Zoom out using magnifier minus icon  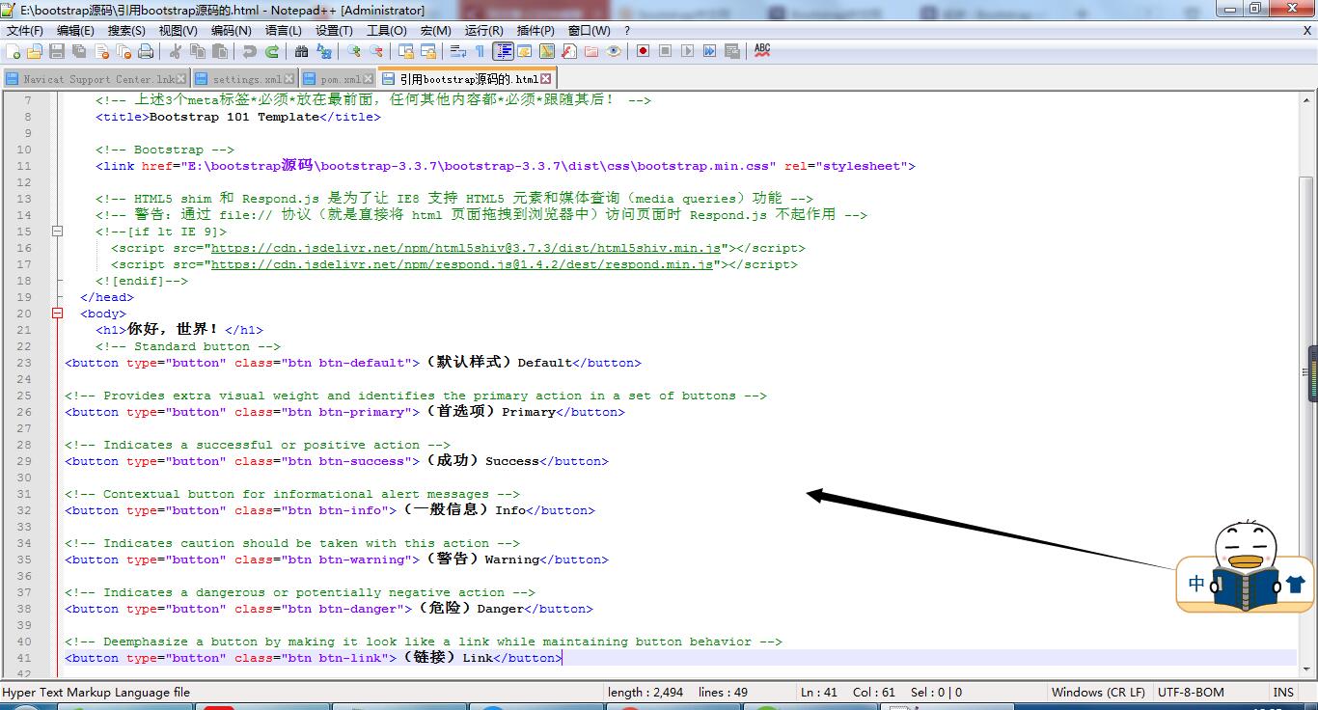[376, 51]
